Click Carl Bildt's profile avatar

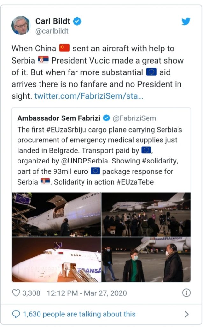coord(21,25)
